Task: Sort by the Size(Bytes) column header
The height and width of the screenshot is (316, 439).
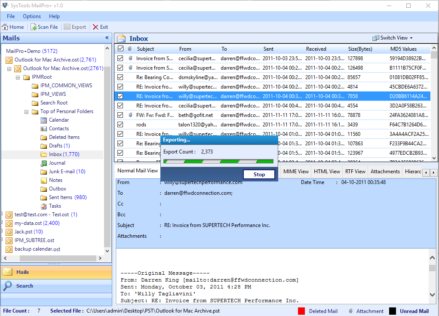Action: coord(360,49)
